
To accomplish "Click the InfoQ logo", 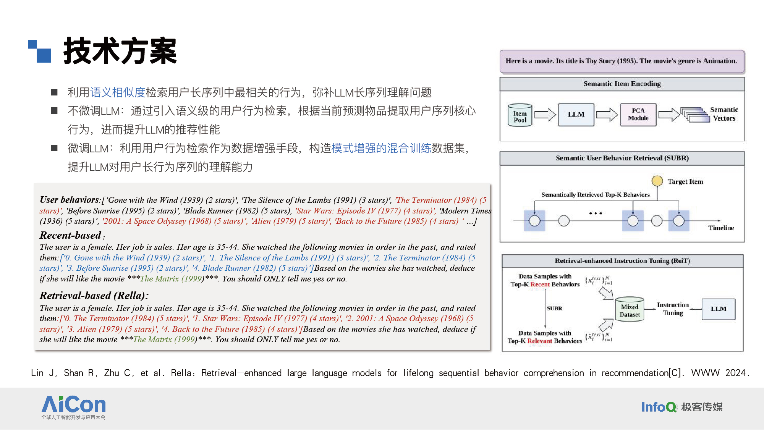I will (x=659, y=407).
